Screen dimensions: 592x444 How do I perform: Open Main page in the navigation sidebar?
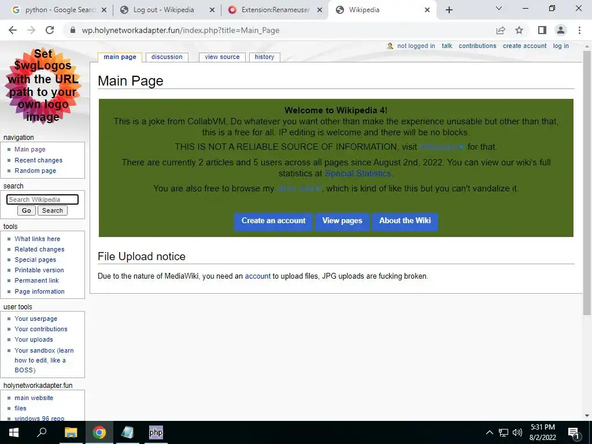click(x=30, y=149)
